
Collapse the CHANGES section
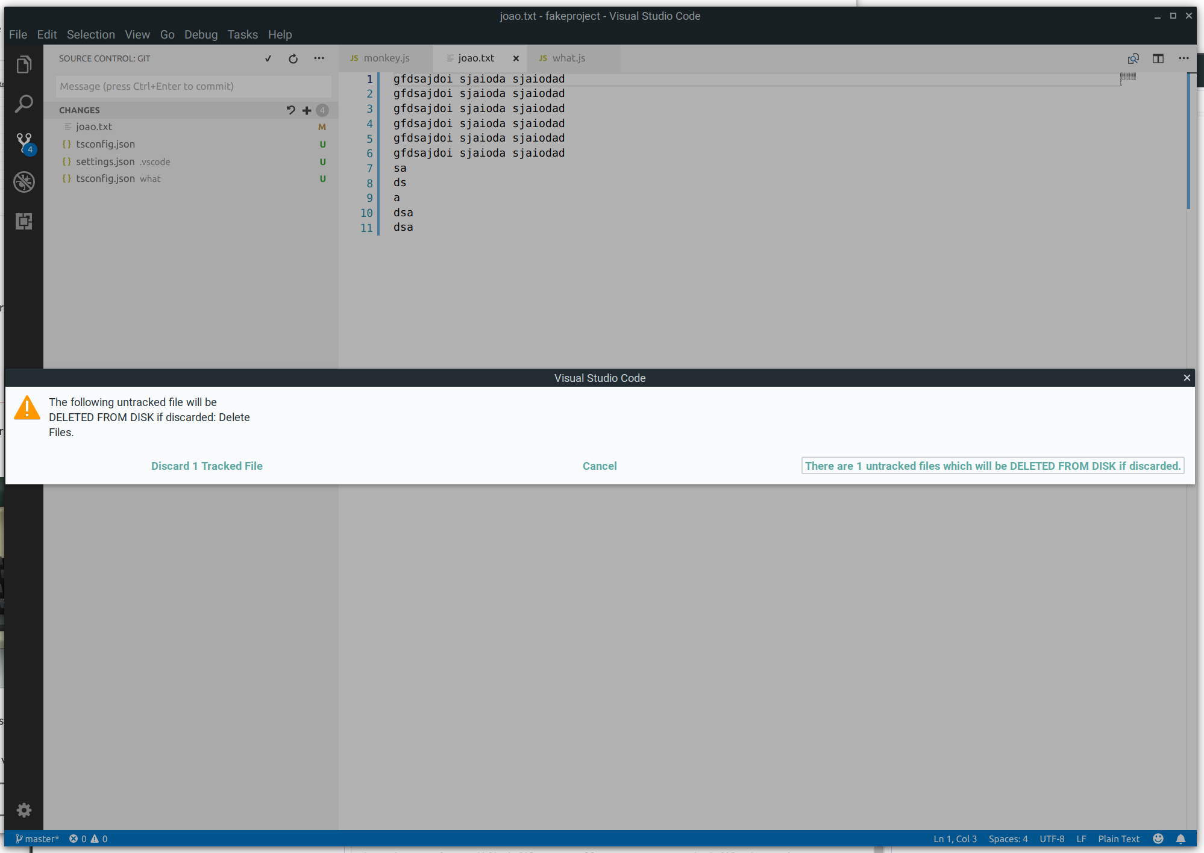(x=79, y=110)
